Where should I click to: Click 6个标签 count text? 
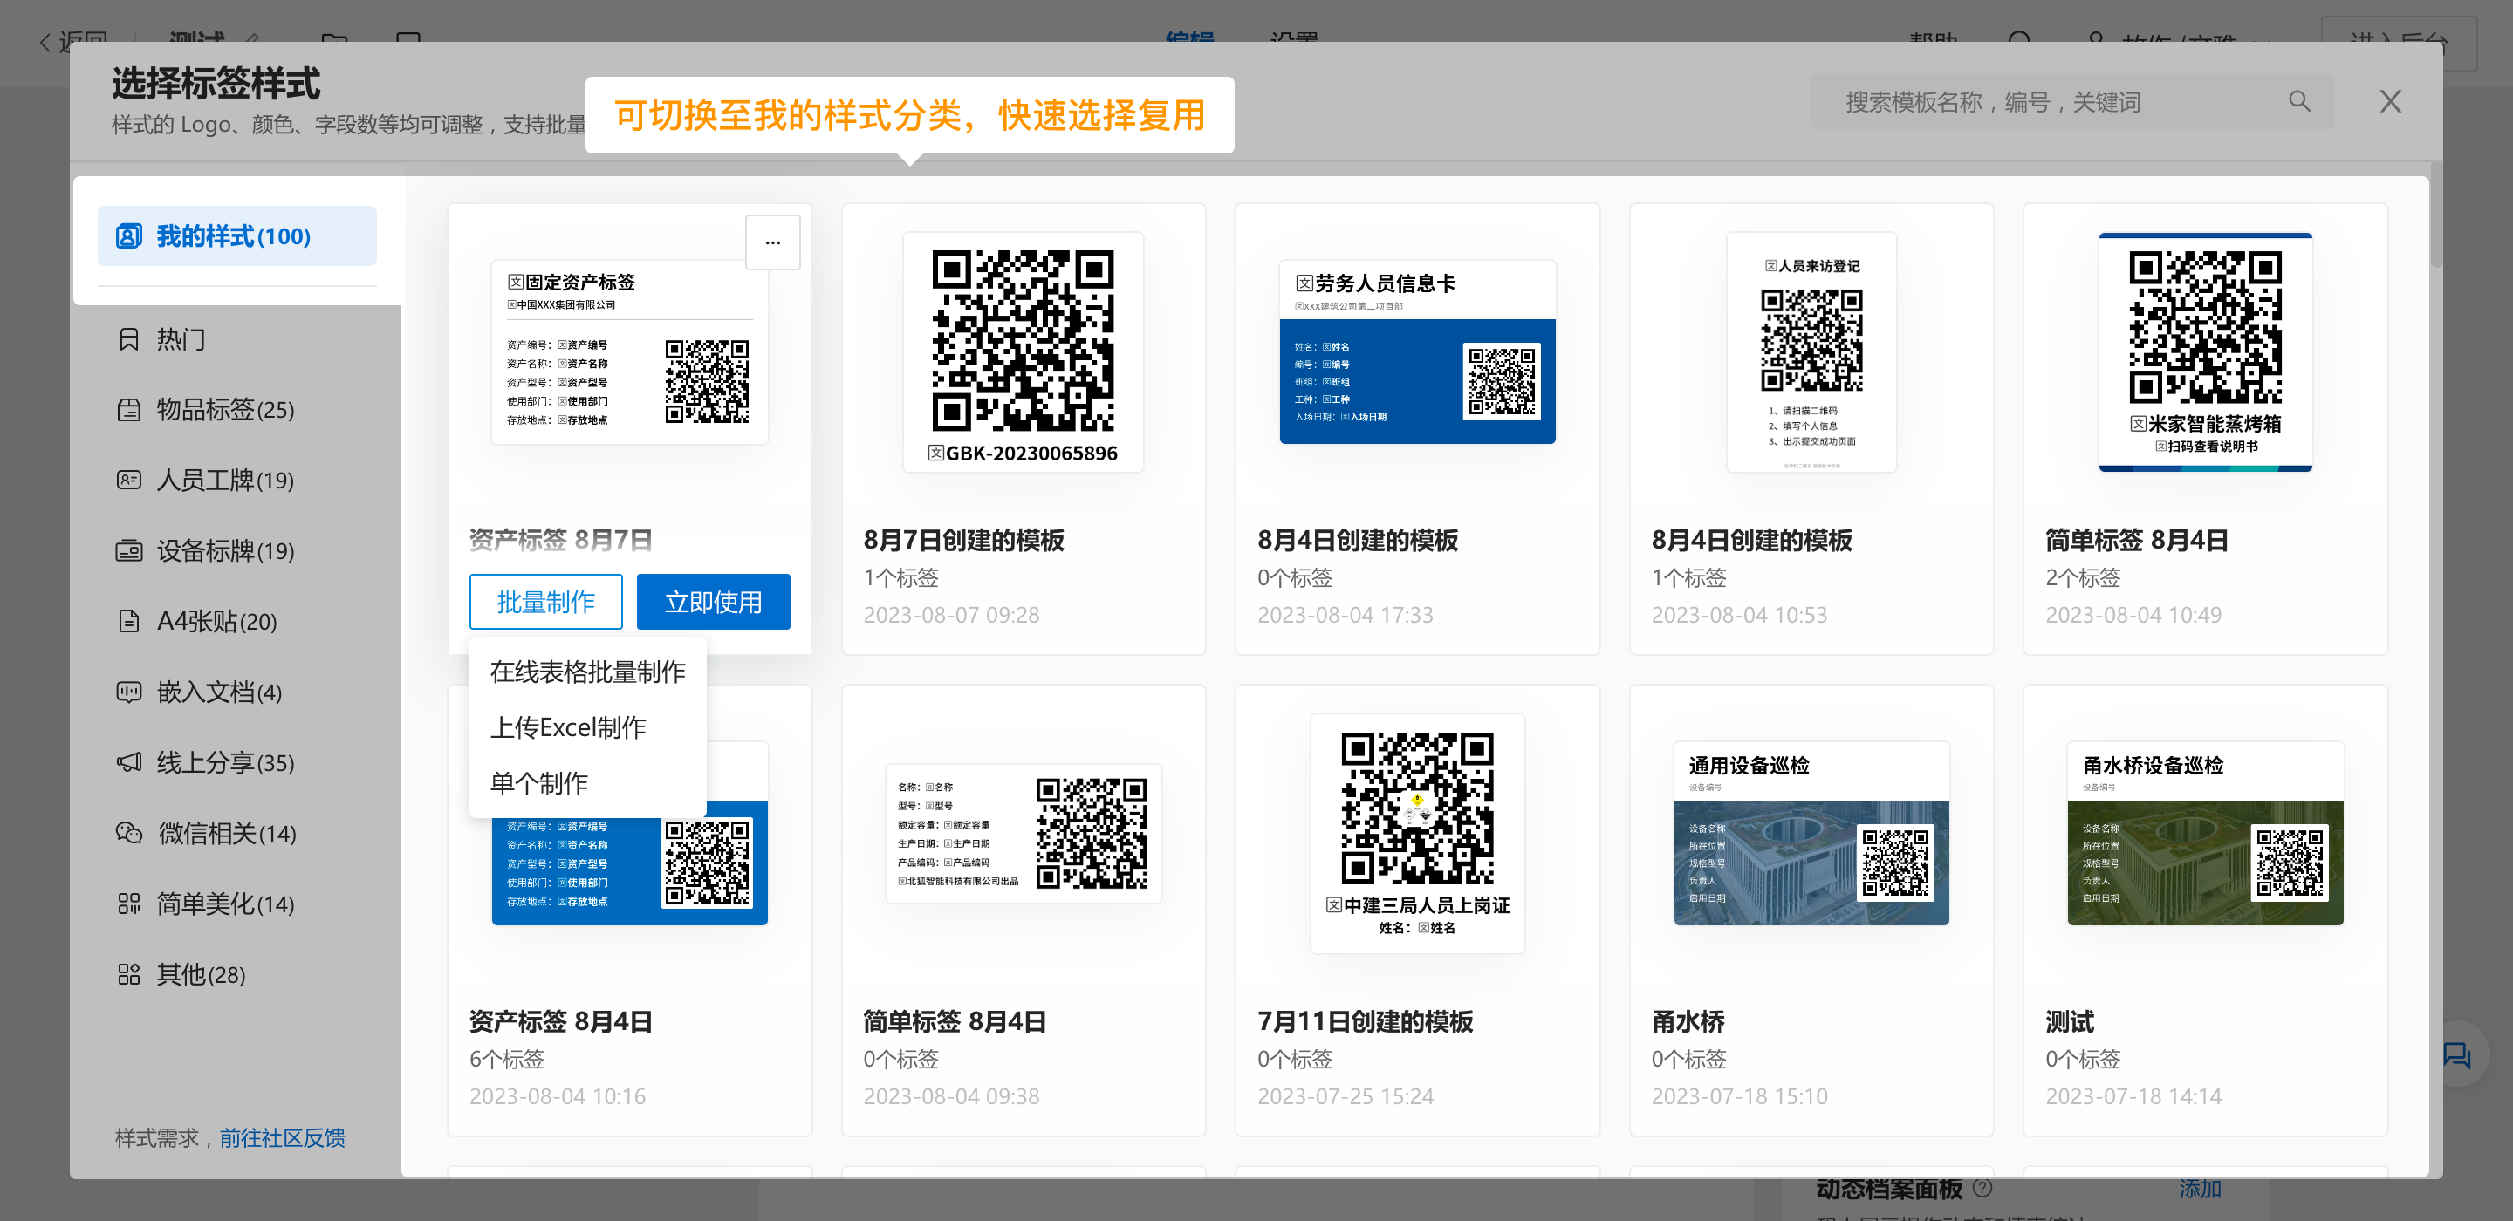point(507,1059)
